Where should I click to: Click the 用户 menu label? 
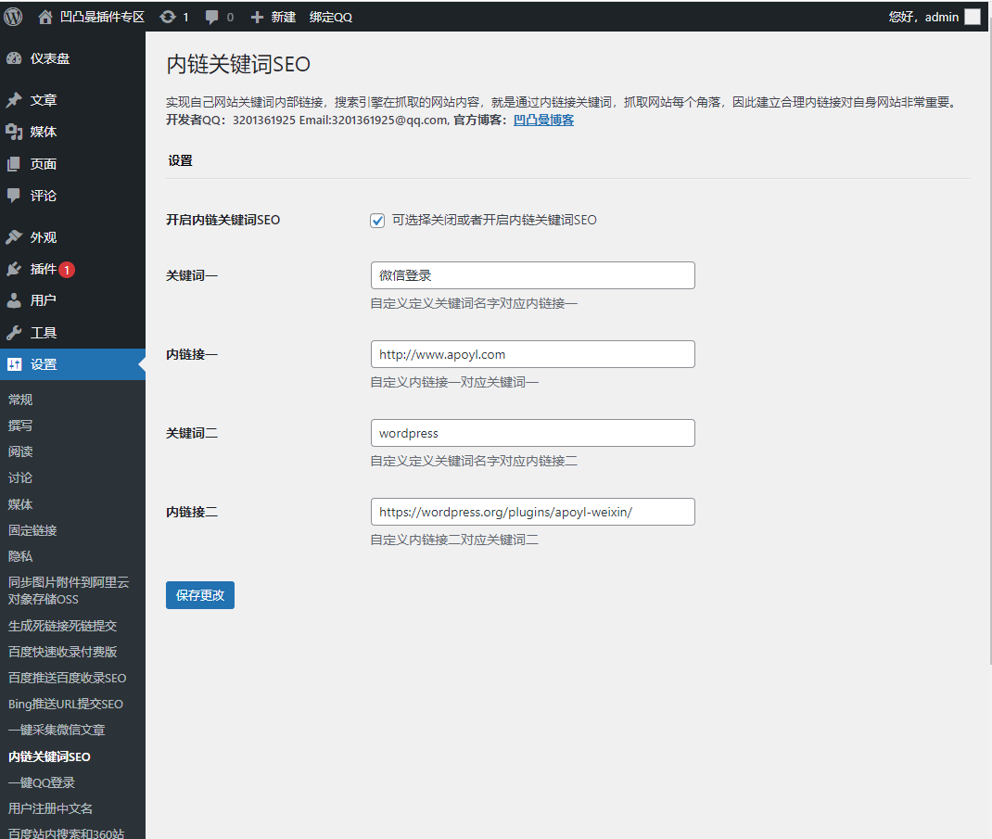pyautogui.click(x=44, y=300)
